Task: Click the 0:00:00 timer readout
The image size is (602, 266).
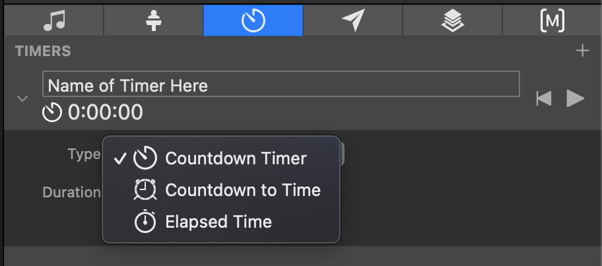Action: tap(105, 113)
